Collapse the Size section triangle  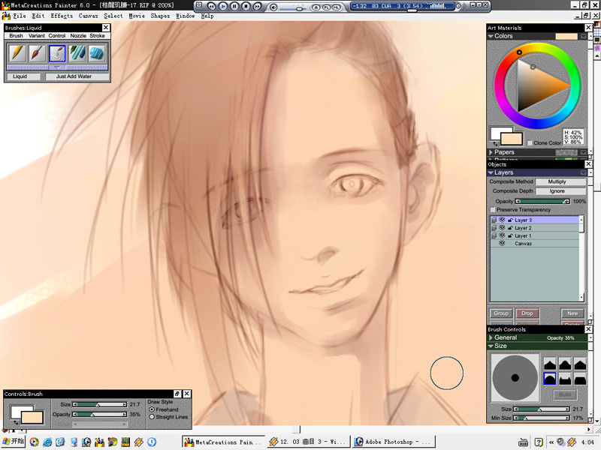[491, 346]
